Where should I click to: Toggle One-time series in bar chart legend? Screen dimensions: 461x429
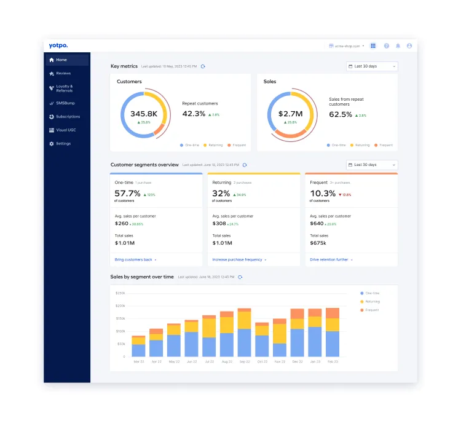tap(370, 293)
